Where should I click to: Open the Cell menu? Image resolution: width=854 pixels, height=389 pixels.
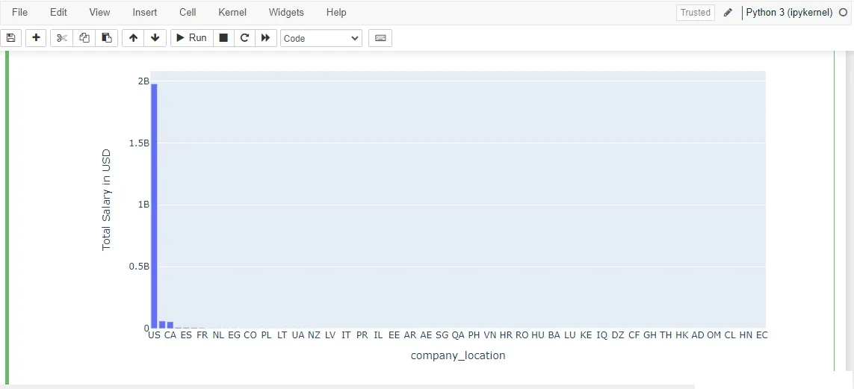pyautogui.click(x=188, y=12)
